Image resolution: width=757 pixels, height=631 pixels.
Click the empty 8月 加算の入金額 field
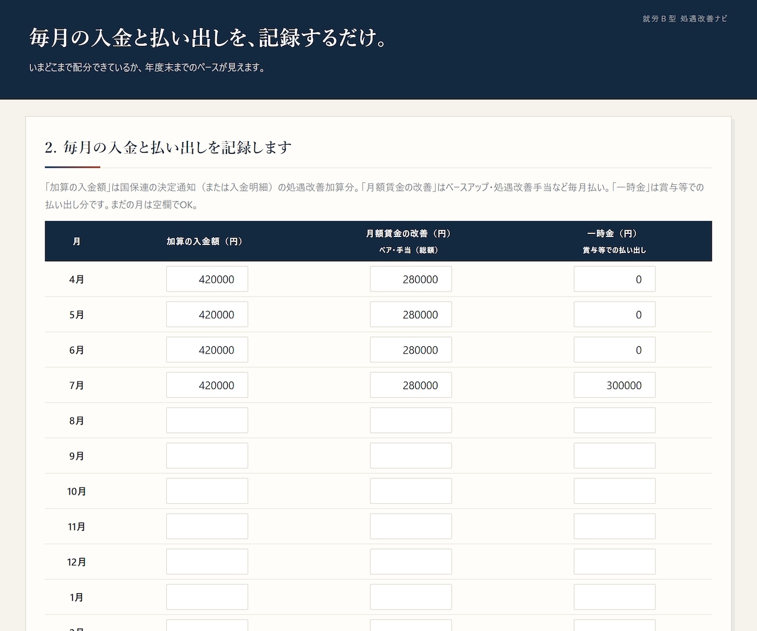tap(207, 421)
